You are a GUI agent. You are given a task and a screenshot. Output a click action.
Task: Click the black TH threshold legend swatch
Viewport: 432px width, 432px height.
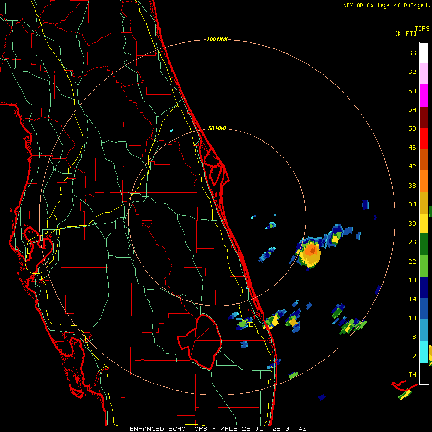(424, 373)
